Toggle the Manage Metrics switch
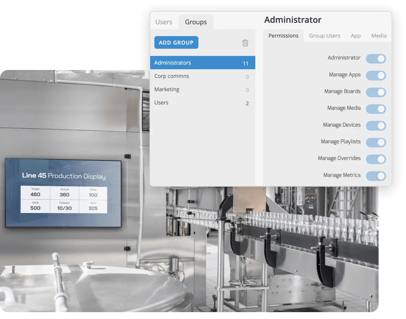The image size is (406, 319). pos(376,176)
